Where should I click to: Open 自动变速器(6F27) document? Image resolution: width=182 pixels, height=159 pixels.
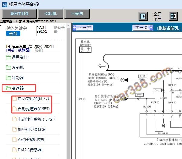point(34,98)
